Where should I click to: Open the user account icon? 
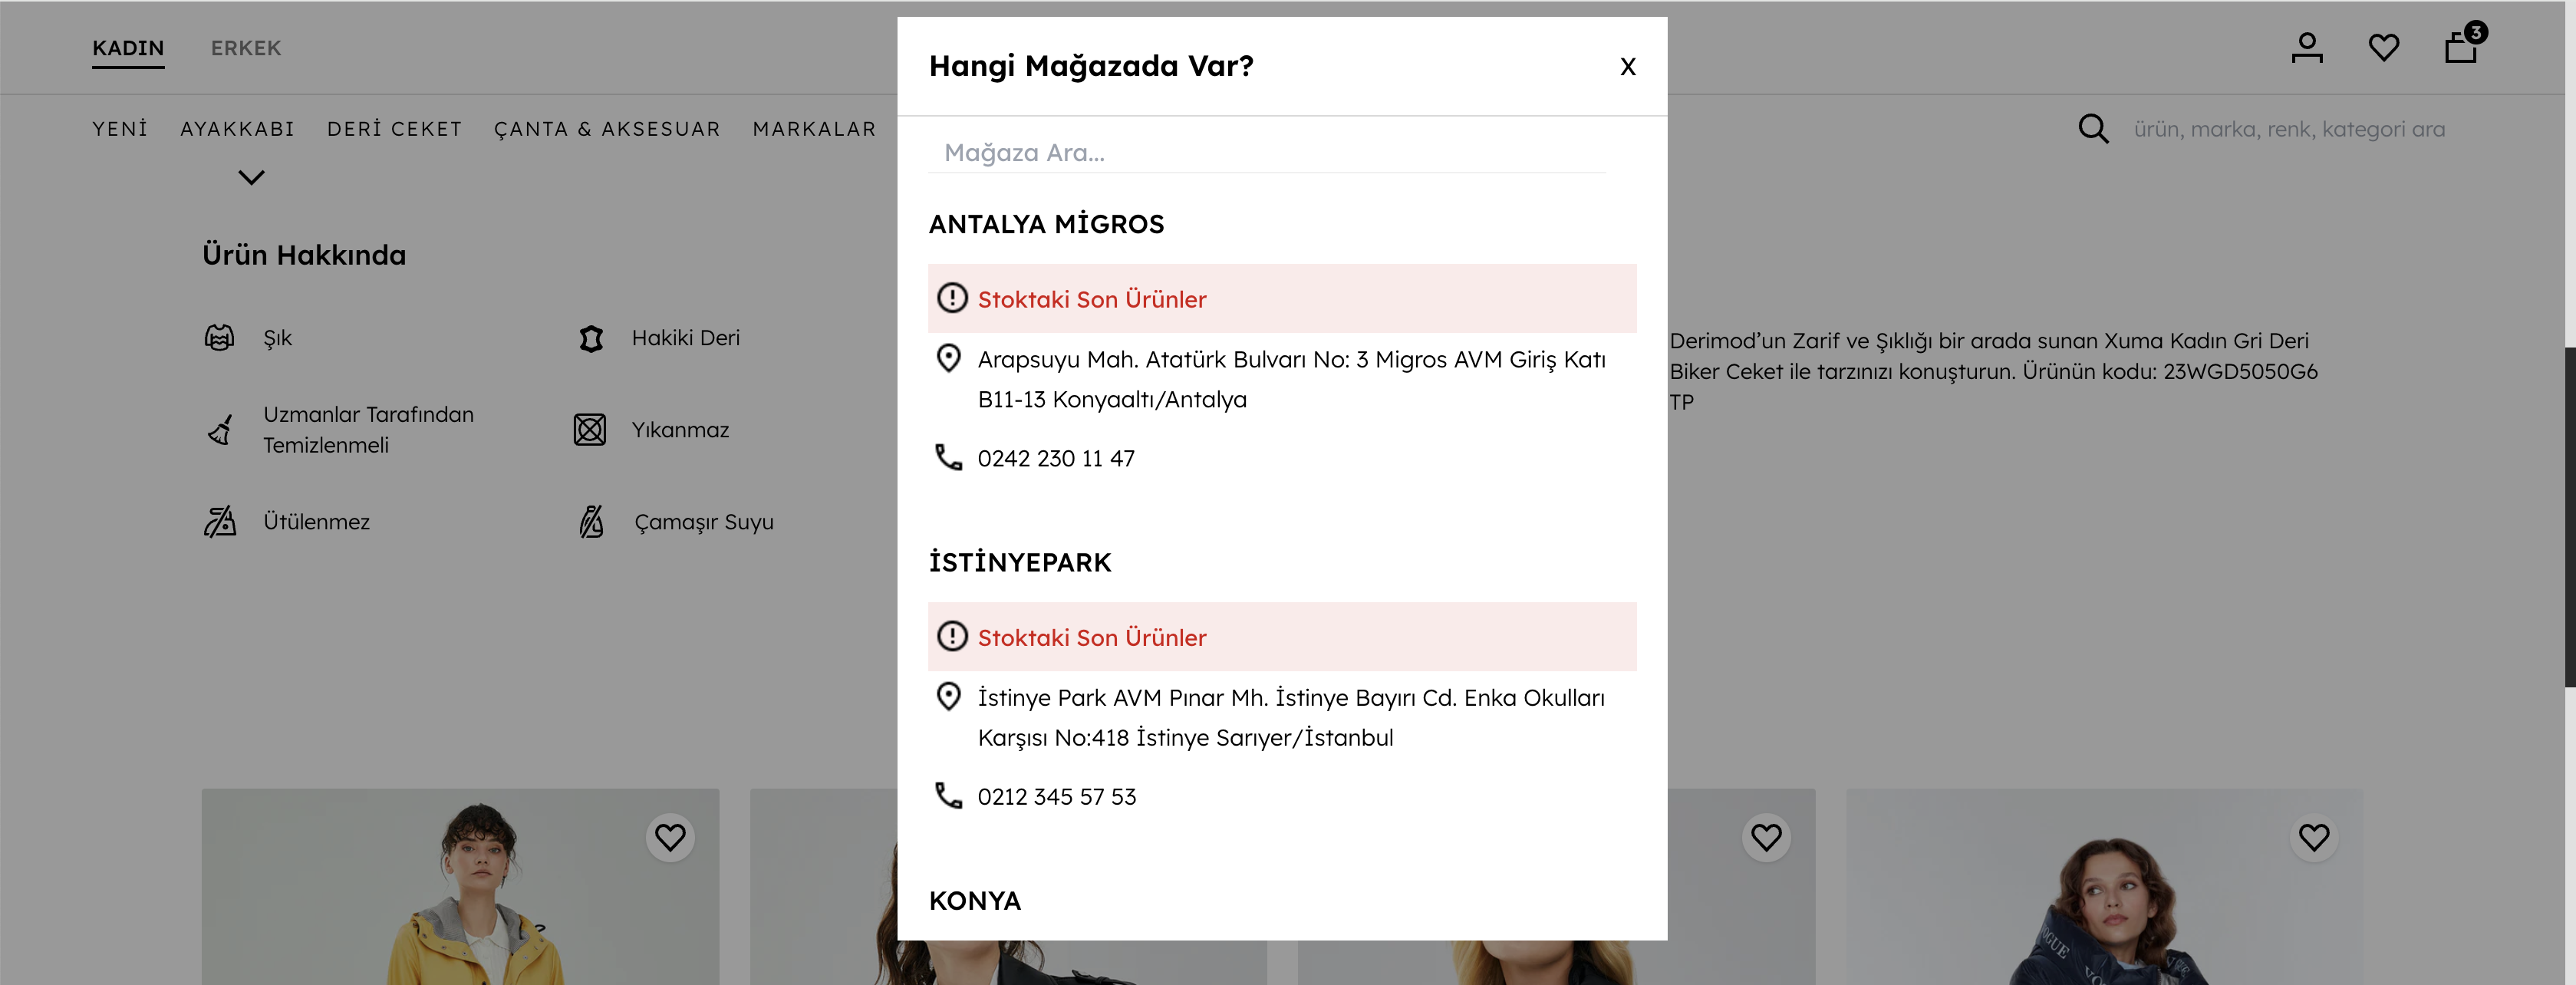(x=2306, y=47)
